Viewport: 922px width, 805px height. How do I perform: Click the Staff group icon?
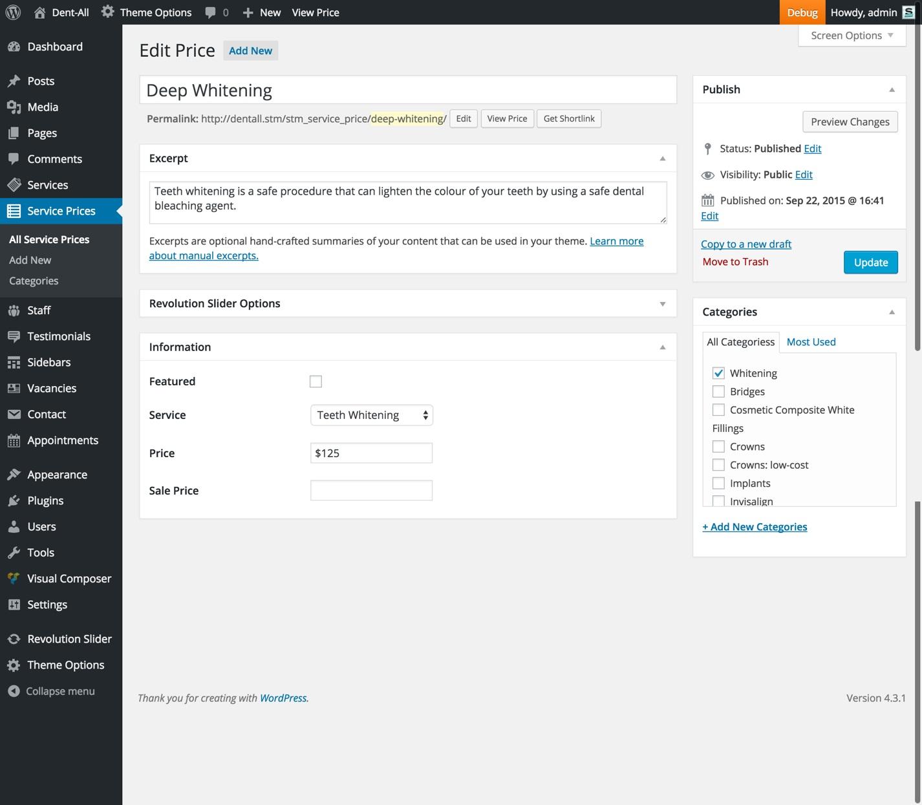[x=14, y=310]
